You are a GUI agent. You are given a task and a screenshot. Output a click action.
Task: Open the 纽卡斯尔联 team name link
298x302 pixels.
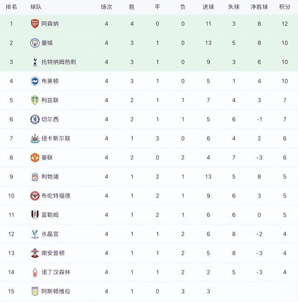tap(56, 138)
